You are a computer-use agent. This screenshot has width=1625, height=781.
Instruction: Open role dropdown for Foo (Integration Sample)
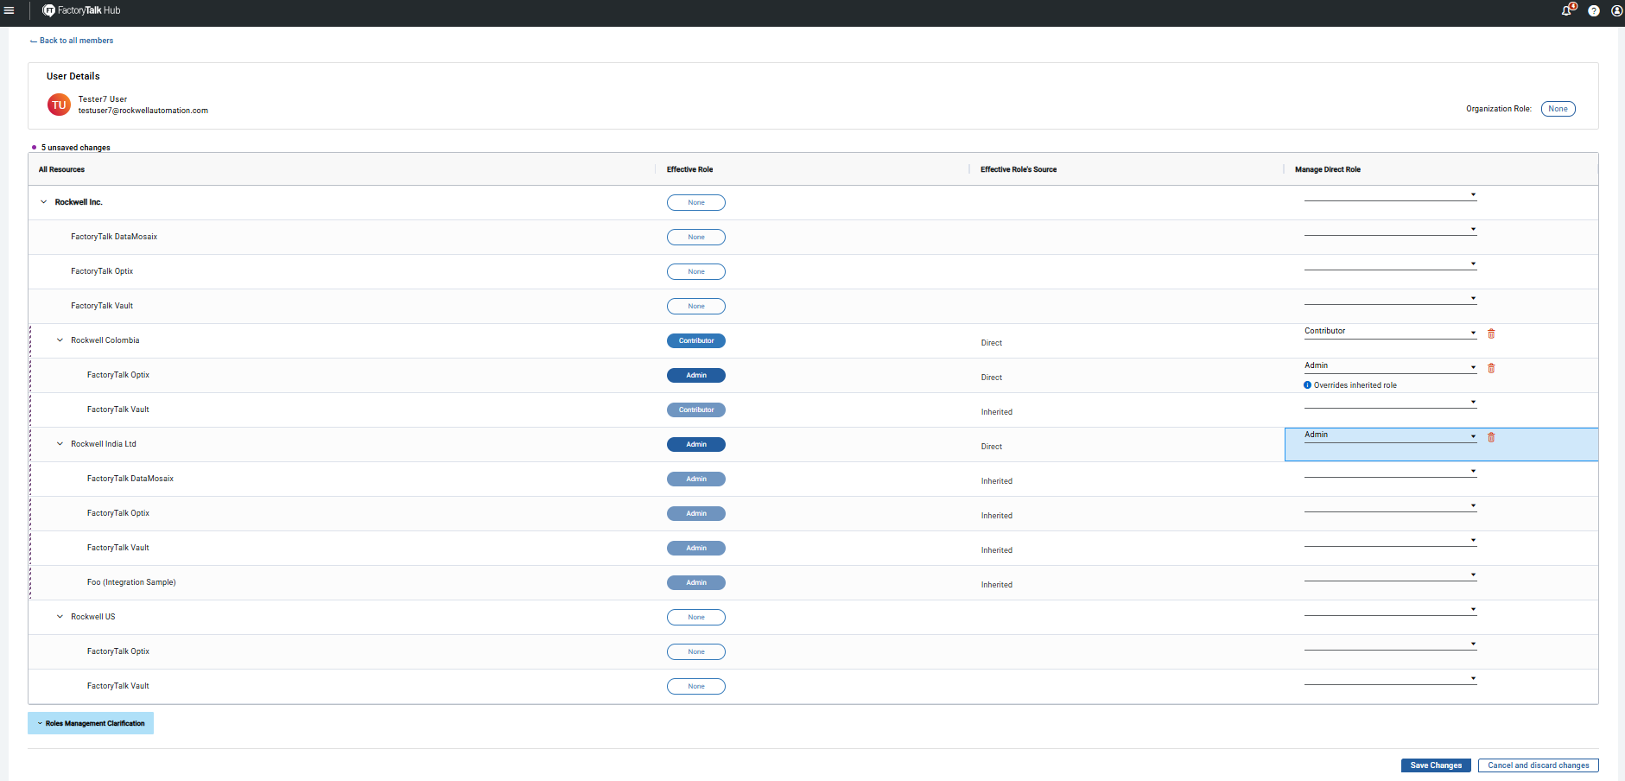(1390, 575)
